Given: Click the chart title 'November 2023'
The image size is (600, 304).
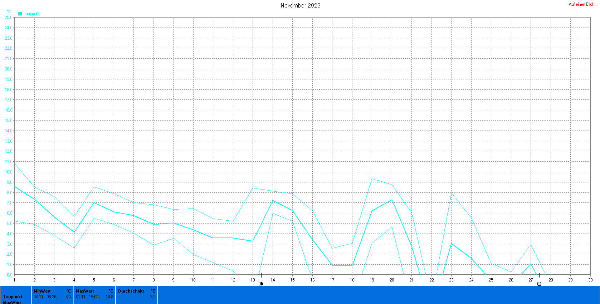Looking at the screenshot, I should point(301,5).
